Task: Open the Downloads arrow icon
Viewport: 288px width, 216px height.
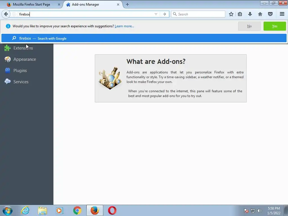Action: [x=250, y=14]
